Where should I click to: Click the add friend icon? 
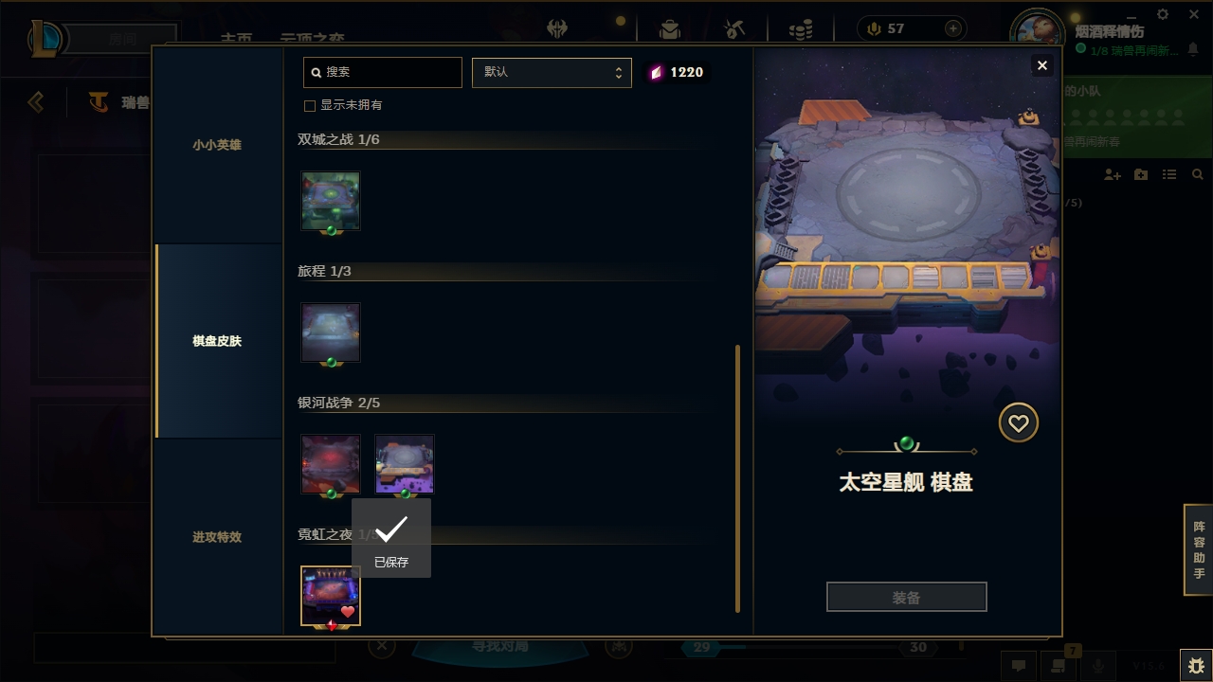[x=1113, y=175]
